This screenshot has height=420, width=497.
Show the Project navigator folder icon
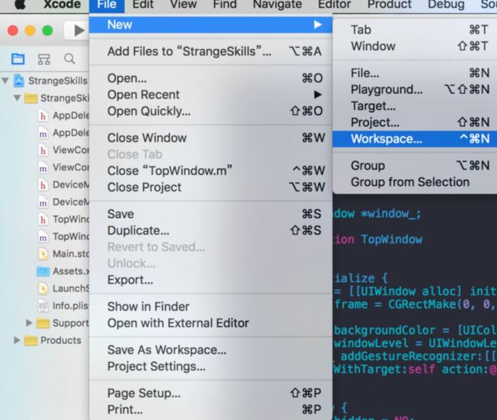(x=18, y=59)
